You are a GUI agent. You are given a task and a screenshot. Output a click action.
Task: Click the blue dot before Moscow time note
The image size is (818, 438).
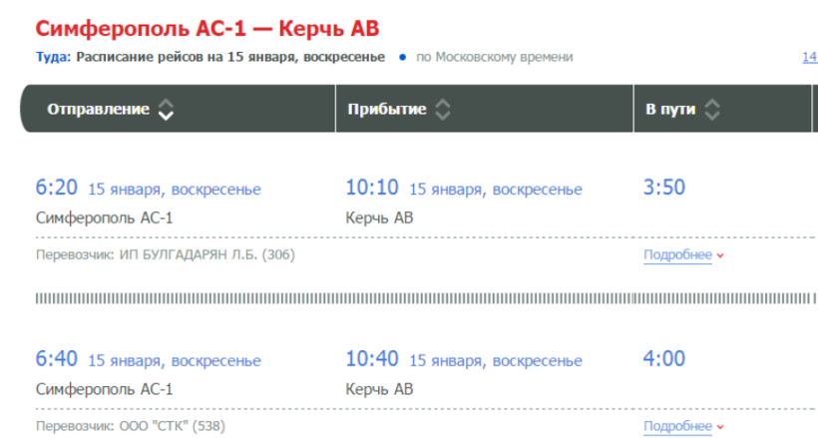(x=402, y=57)
